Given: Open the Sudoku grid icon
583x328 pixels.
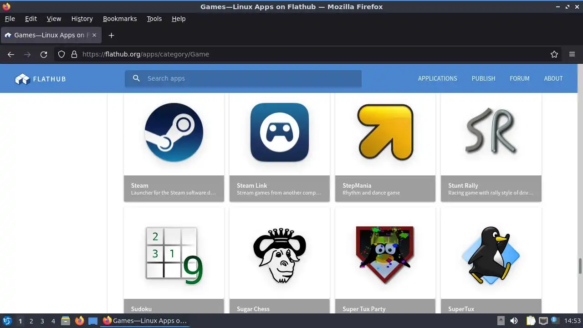Looking at the screenshot, I should tap(174, 255).
